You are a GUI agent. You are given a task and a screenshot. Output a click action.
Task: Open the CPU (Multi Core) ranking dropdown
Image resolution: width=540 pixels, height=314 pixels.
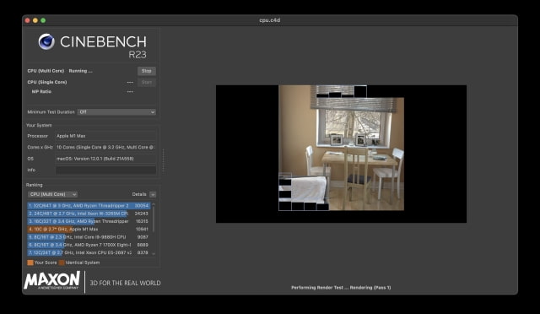point(52,194)
